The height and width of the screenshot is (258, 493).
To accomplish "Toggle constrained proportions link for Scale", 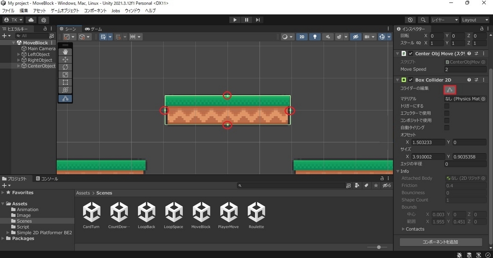I will 419,43.
